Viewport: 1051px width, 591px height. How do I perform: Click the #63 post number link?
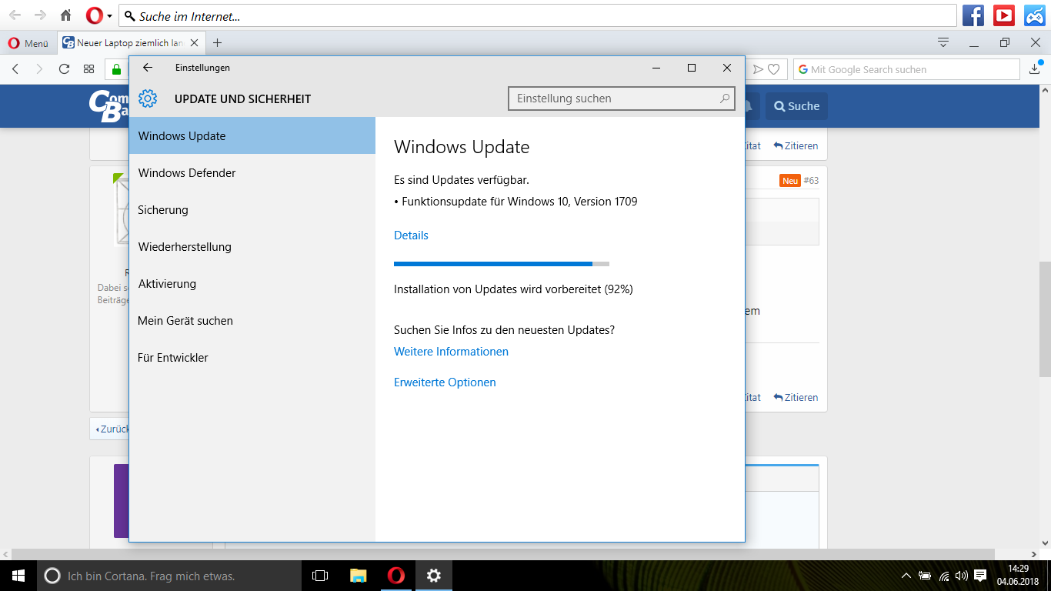click(811, 180)
